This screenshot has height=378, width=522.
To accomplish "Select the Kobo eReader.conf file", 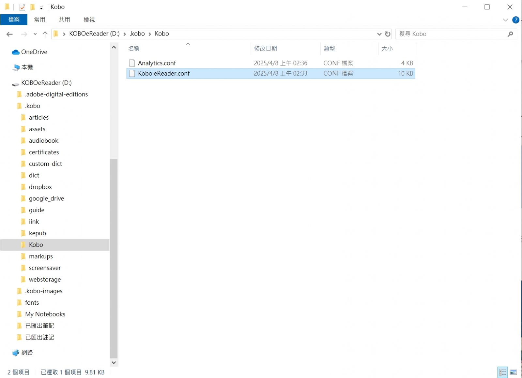I will 270,73.
